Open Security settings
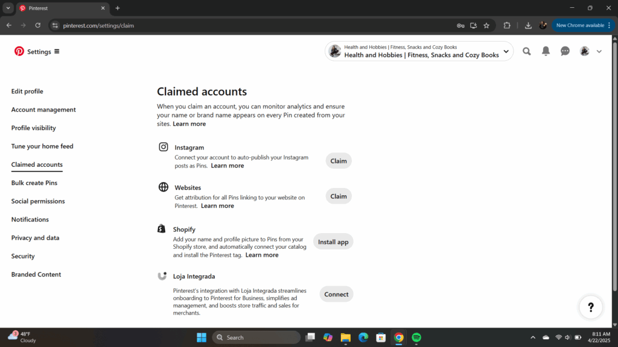Screen dimensions: 618x347 (23, 256)
